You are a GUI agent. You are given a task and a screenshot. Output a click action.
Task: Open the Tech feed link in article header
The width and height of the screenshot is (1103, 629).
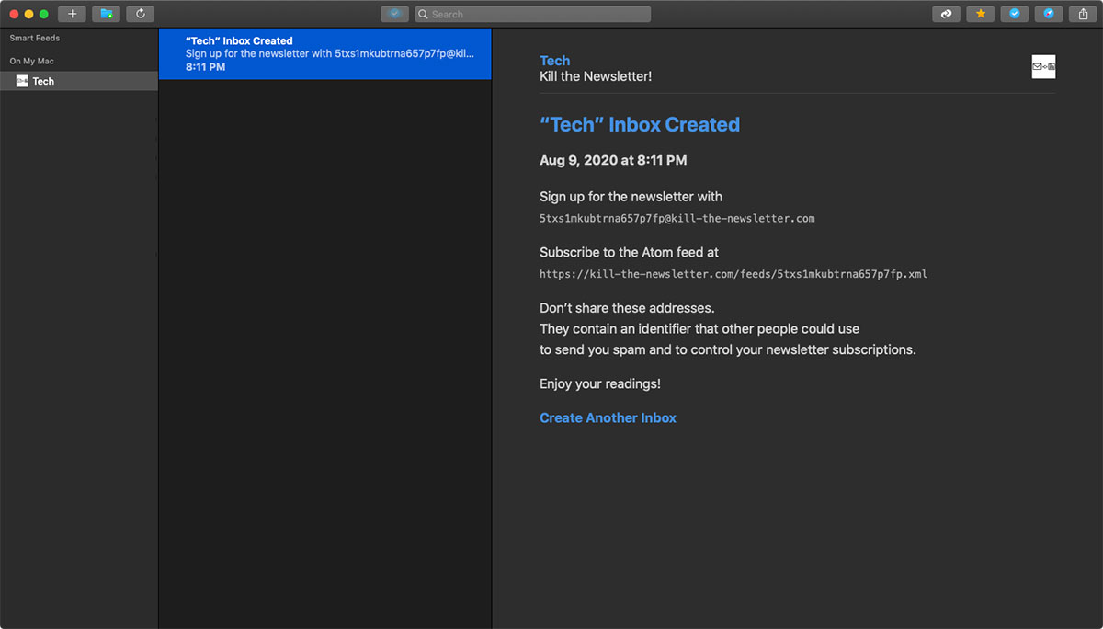[x=555, y=61]
